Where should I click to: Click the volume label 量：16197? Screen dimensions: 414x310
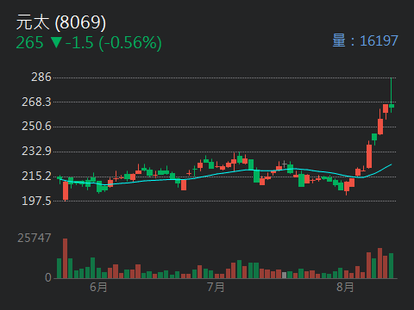pos(365,40)
